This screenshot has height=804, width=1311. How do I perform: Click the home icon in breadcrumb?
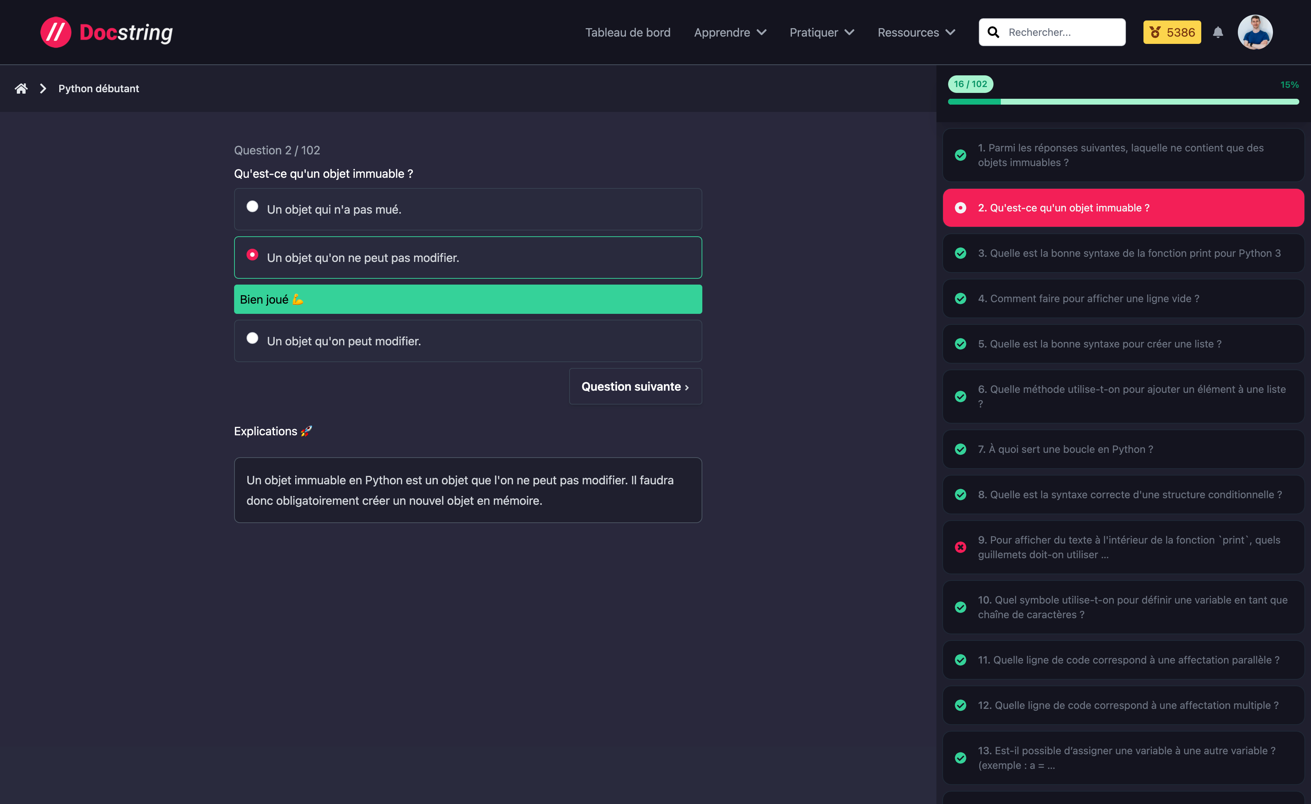(21, 88)
